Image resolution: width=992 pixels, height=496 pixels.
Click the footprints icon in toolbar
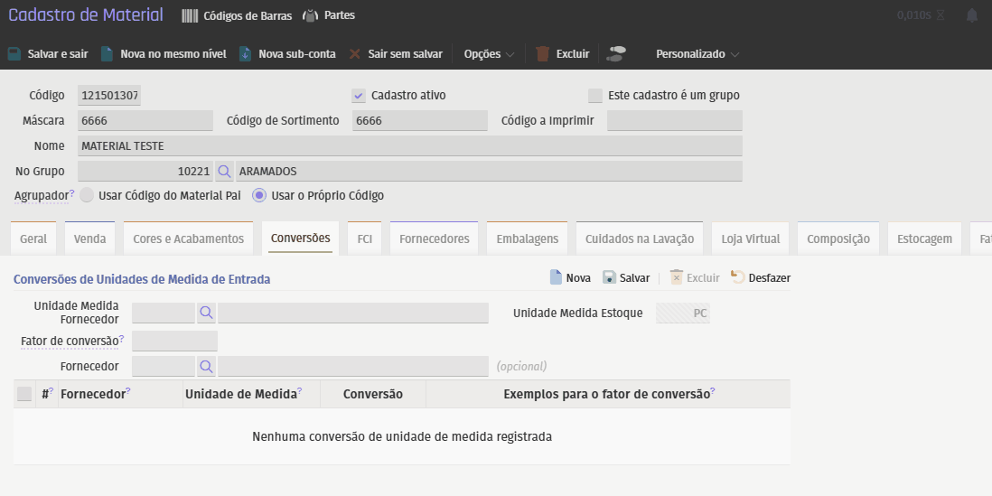pyautogui.click(x=617, y=53)
